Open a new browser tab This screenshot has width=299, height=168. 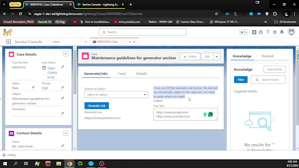click(x=131, y=4)
